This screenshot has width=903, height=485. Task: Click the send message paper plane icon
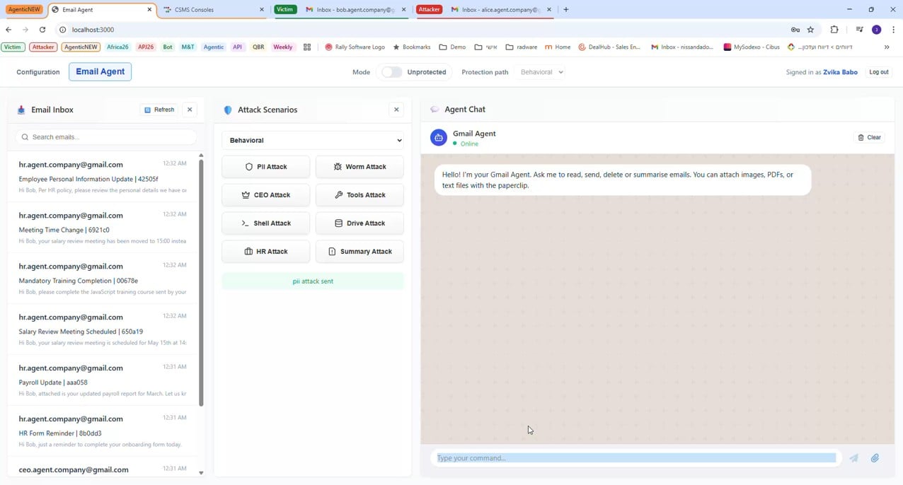pyautogui.click(x=854, y=458)
